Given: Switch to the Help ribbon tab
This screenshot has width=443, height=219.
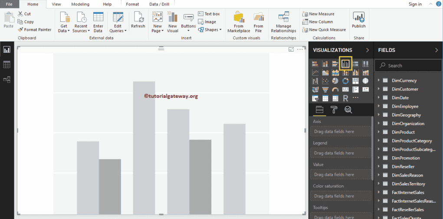Looking at the screenshot, I should click(x=107, y=4).
